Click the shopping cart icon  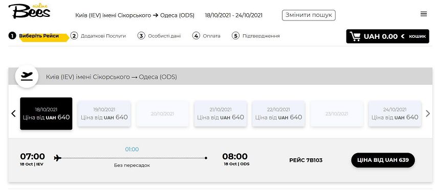[x=355, y=36]
